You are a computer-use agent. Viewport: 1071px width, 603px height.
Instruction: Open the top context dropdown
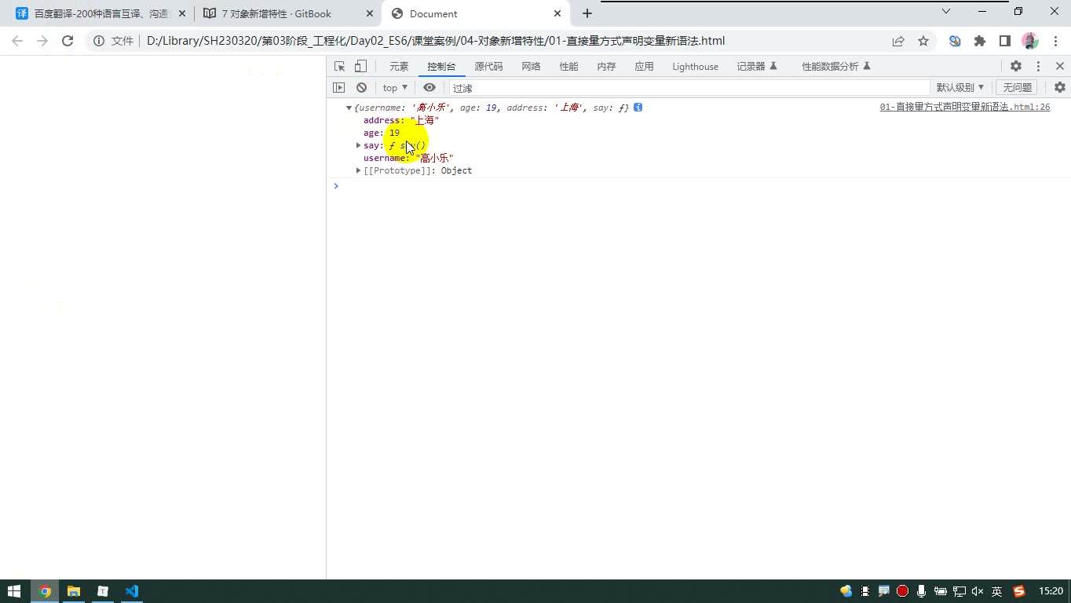click(x=395, y=88)
